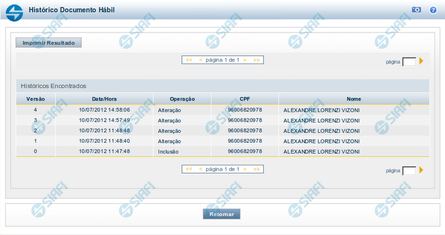
Task: Click top orange go-to-page arrow
Action: (421, 61)
